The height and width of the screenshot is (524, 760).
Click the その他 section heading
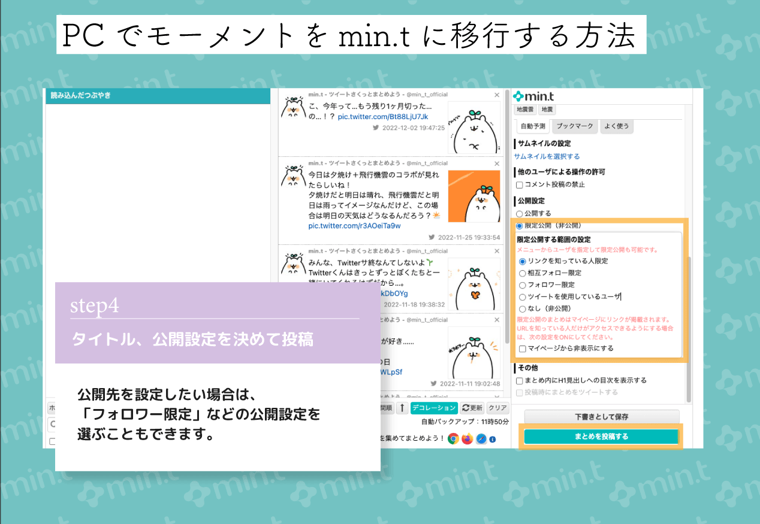(527, 368)
